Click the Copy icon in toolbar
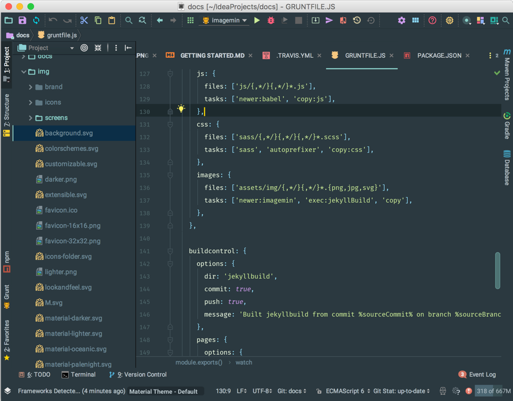Screen dimensions: 513x401 click(98, 20)
